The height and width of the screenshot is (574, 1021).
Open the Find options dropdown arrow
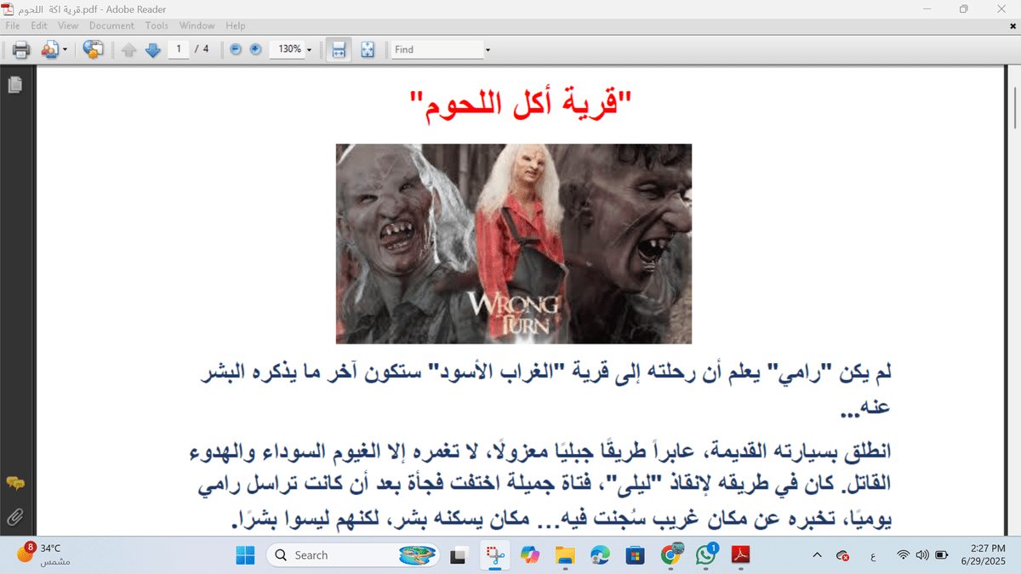[487, 49]
